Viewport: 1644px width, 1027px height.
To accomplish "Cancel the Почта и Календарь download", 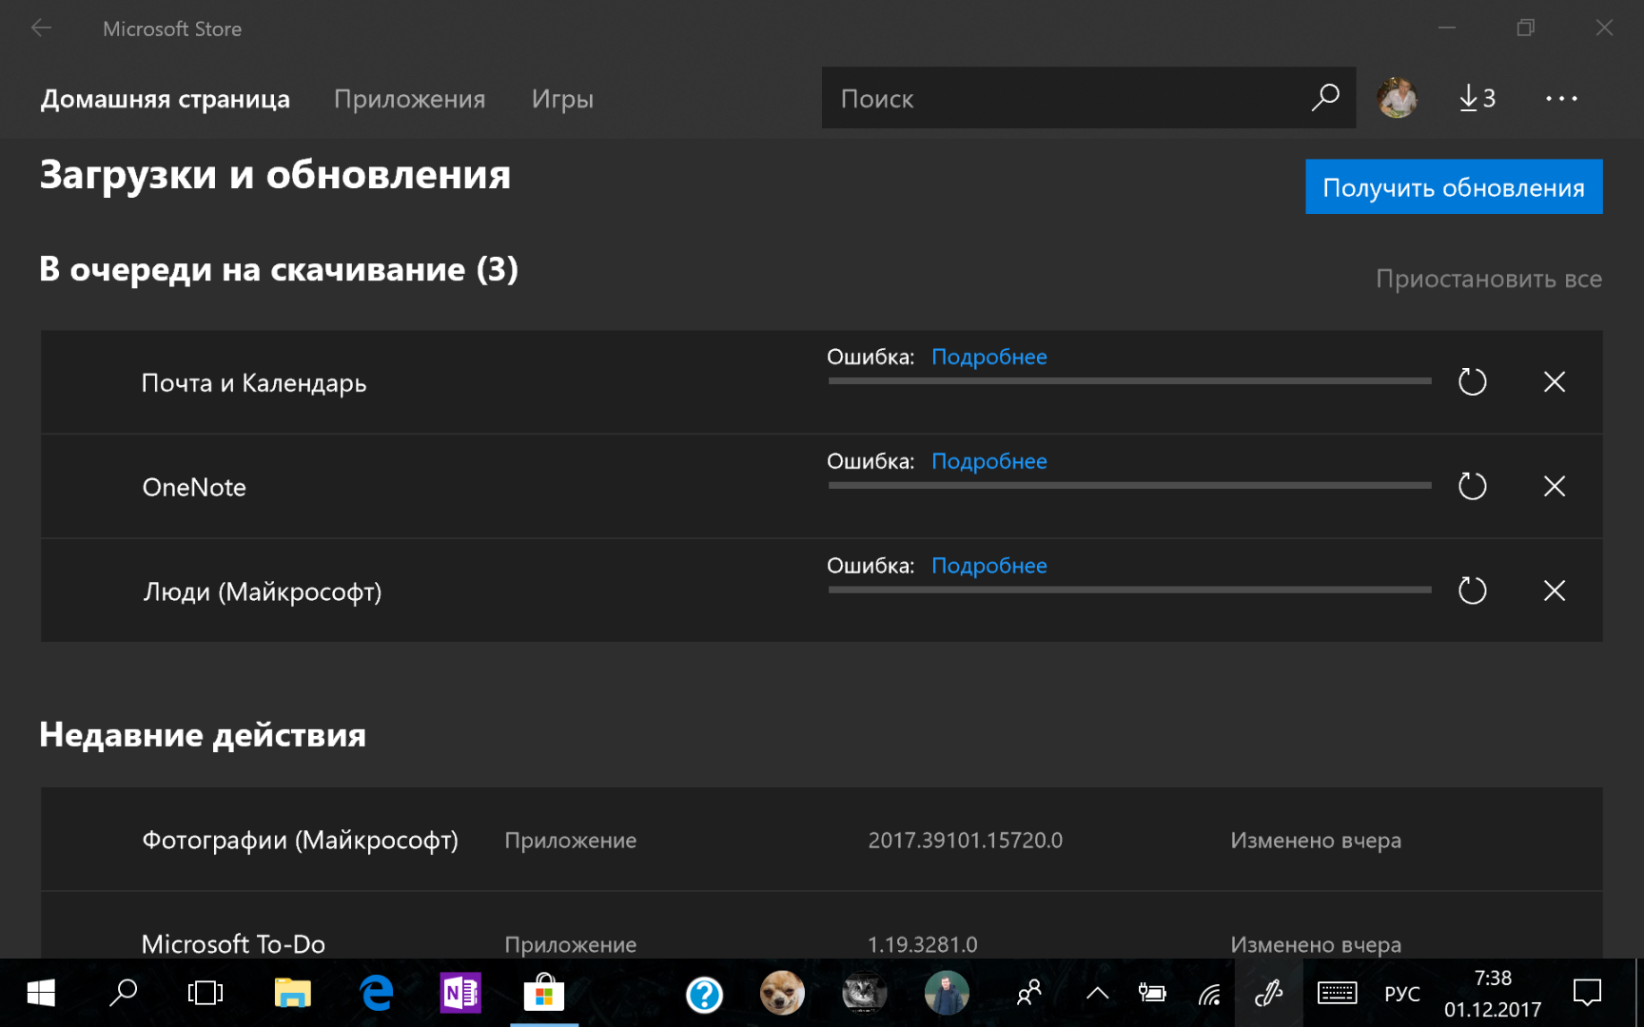I will click(1555, 382).
